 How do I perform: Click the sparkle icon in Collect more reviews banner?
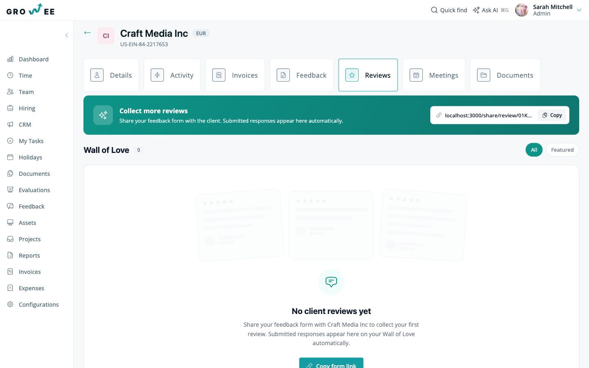coord(103,115)
